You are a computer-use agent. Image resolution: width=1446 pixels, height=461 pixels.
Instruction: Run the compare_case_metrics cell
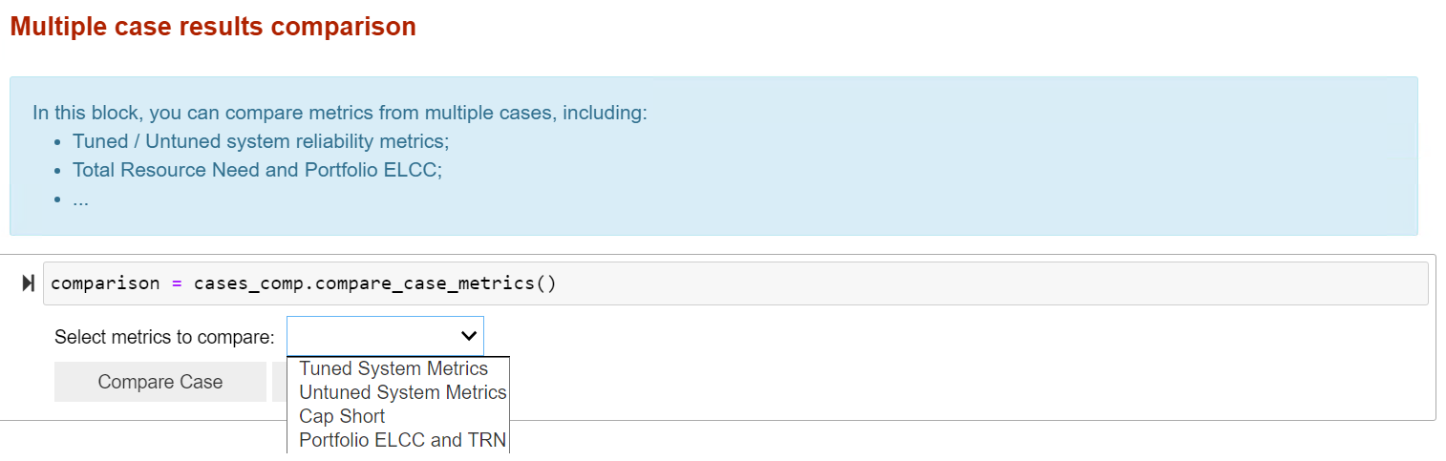(28, 283)
